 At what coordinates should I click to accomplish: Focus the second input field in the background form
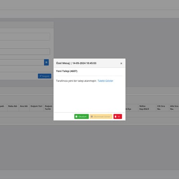click(25, 52)
